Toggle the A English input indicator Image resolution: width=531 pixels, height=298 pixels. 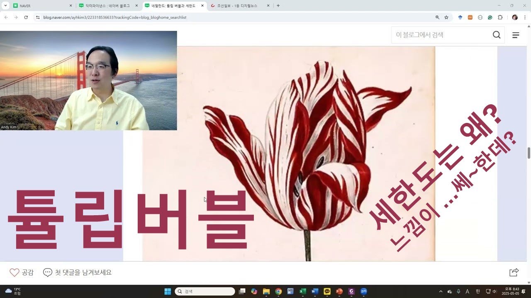tap(468, 291)
